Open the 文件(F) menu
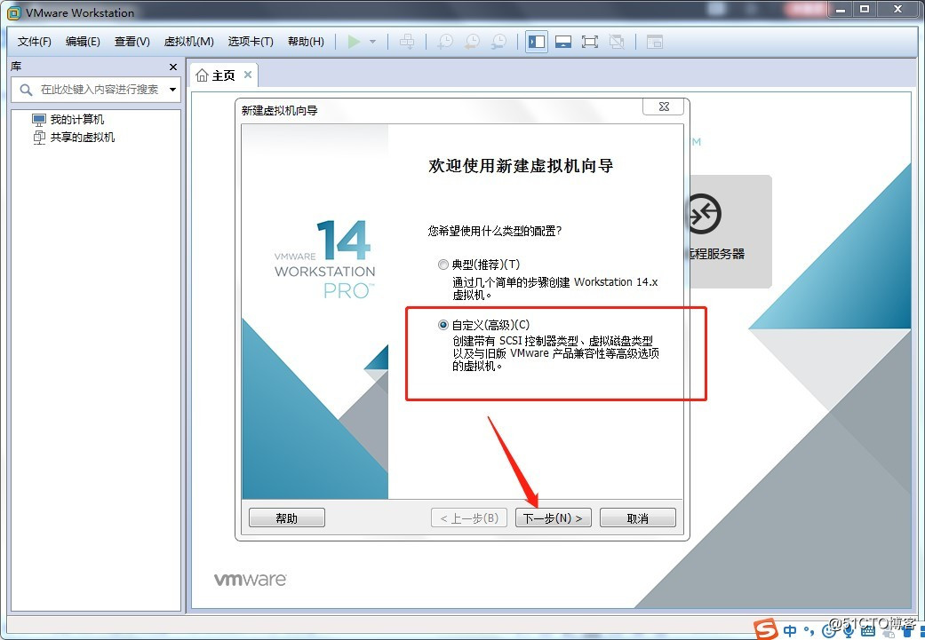This screenshot has width=925, height=640. tap(35, 42)
